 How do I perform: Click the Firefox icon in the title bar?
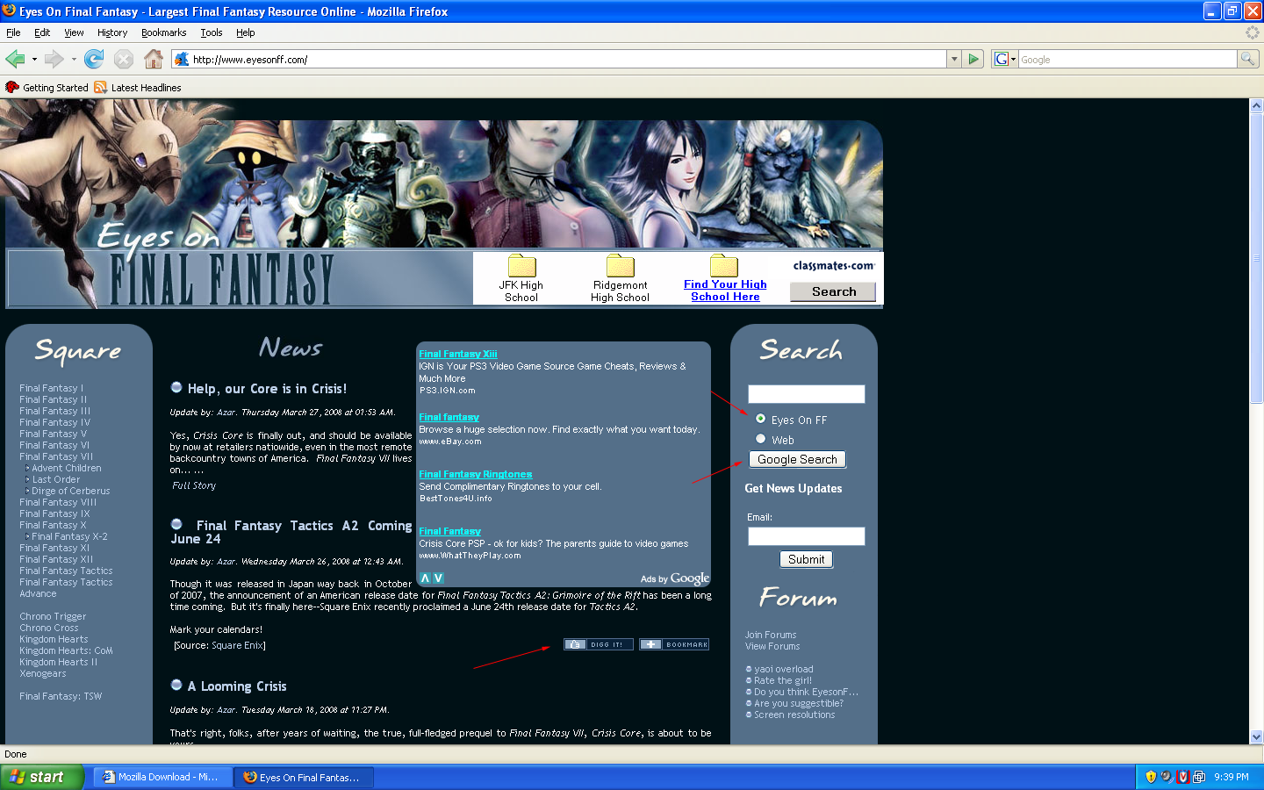9,11
